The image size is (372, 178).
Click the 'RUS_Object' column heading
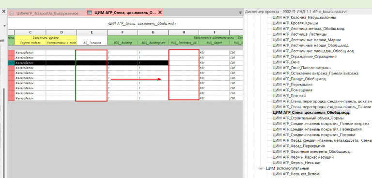pos(214,43)
